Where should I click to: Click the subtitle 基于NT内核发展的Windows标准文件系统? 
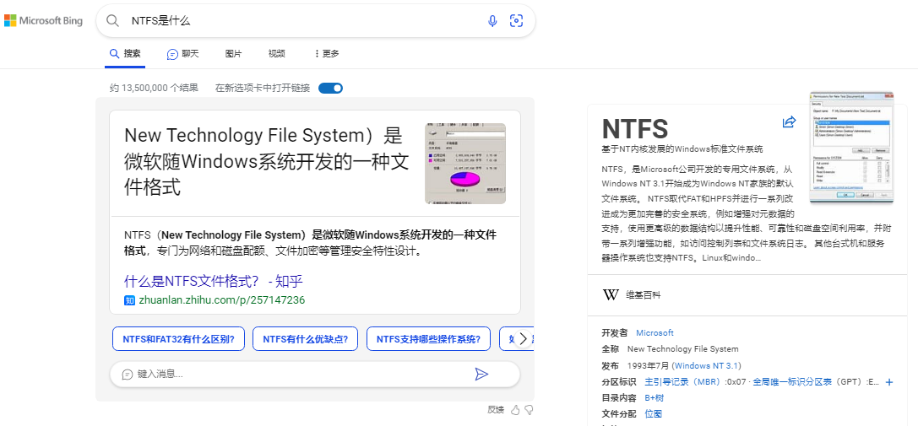pyautogui.click(x=682, y=149)
